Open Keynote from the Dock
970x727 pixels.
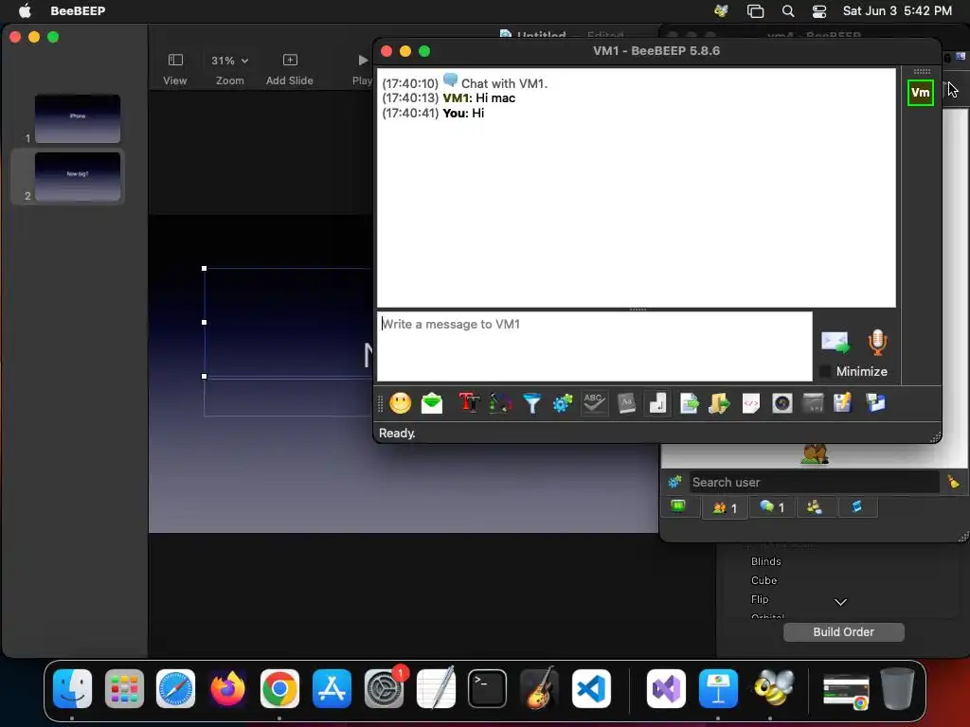click(718, 688)
